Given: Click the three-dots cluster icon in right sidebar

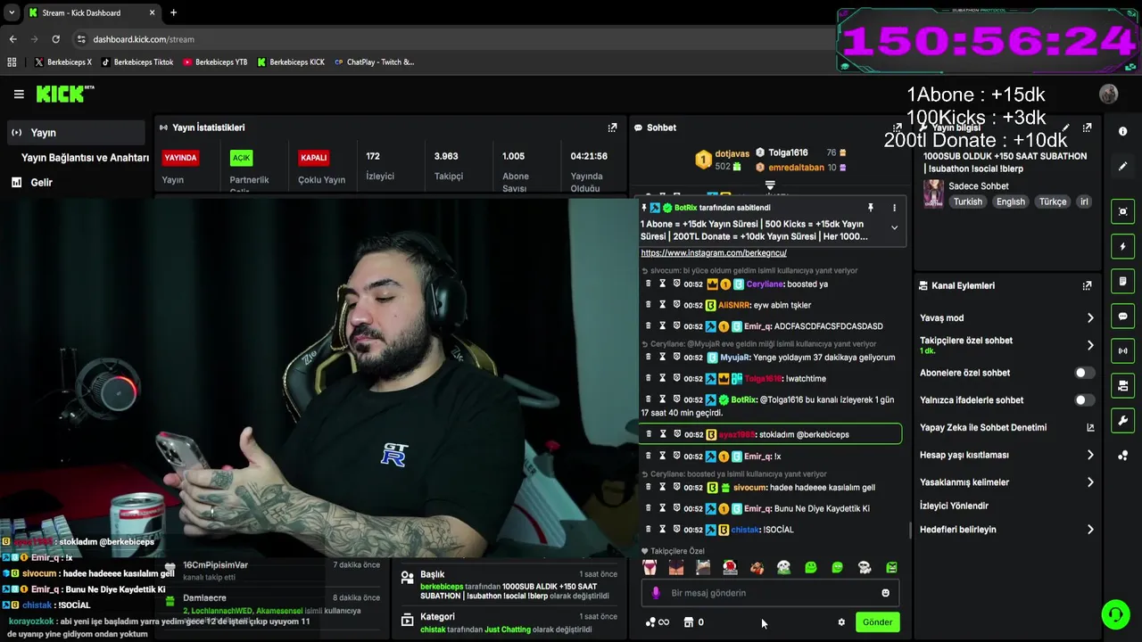Looking at the screenshot, I should [x=1122, y=456].
